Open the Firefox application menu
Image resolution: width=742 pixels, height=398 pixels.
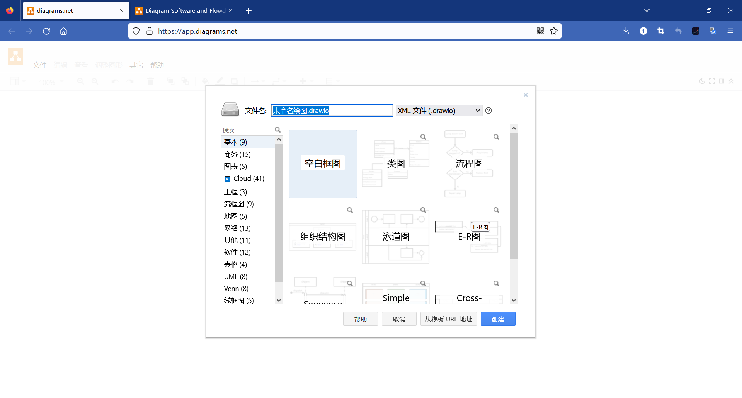click(730, 31)
